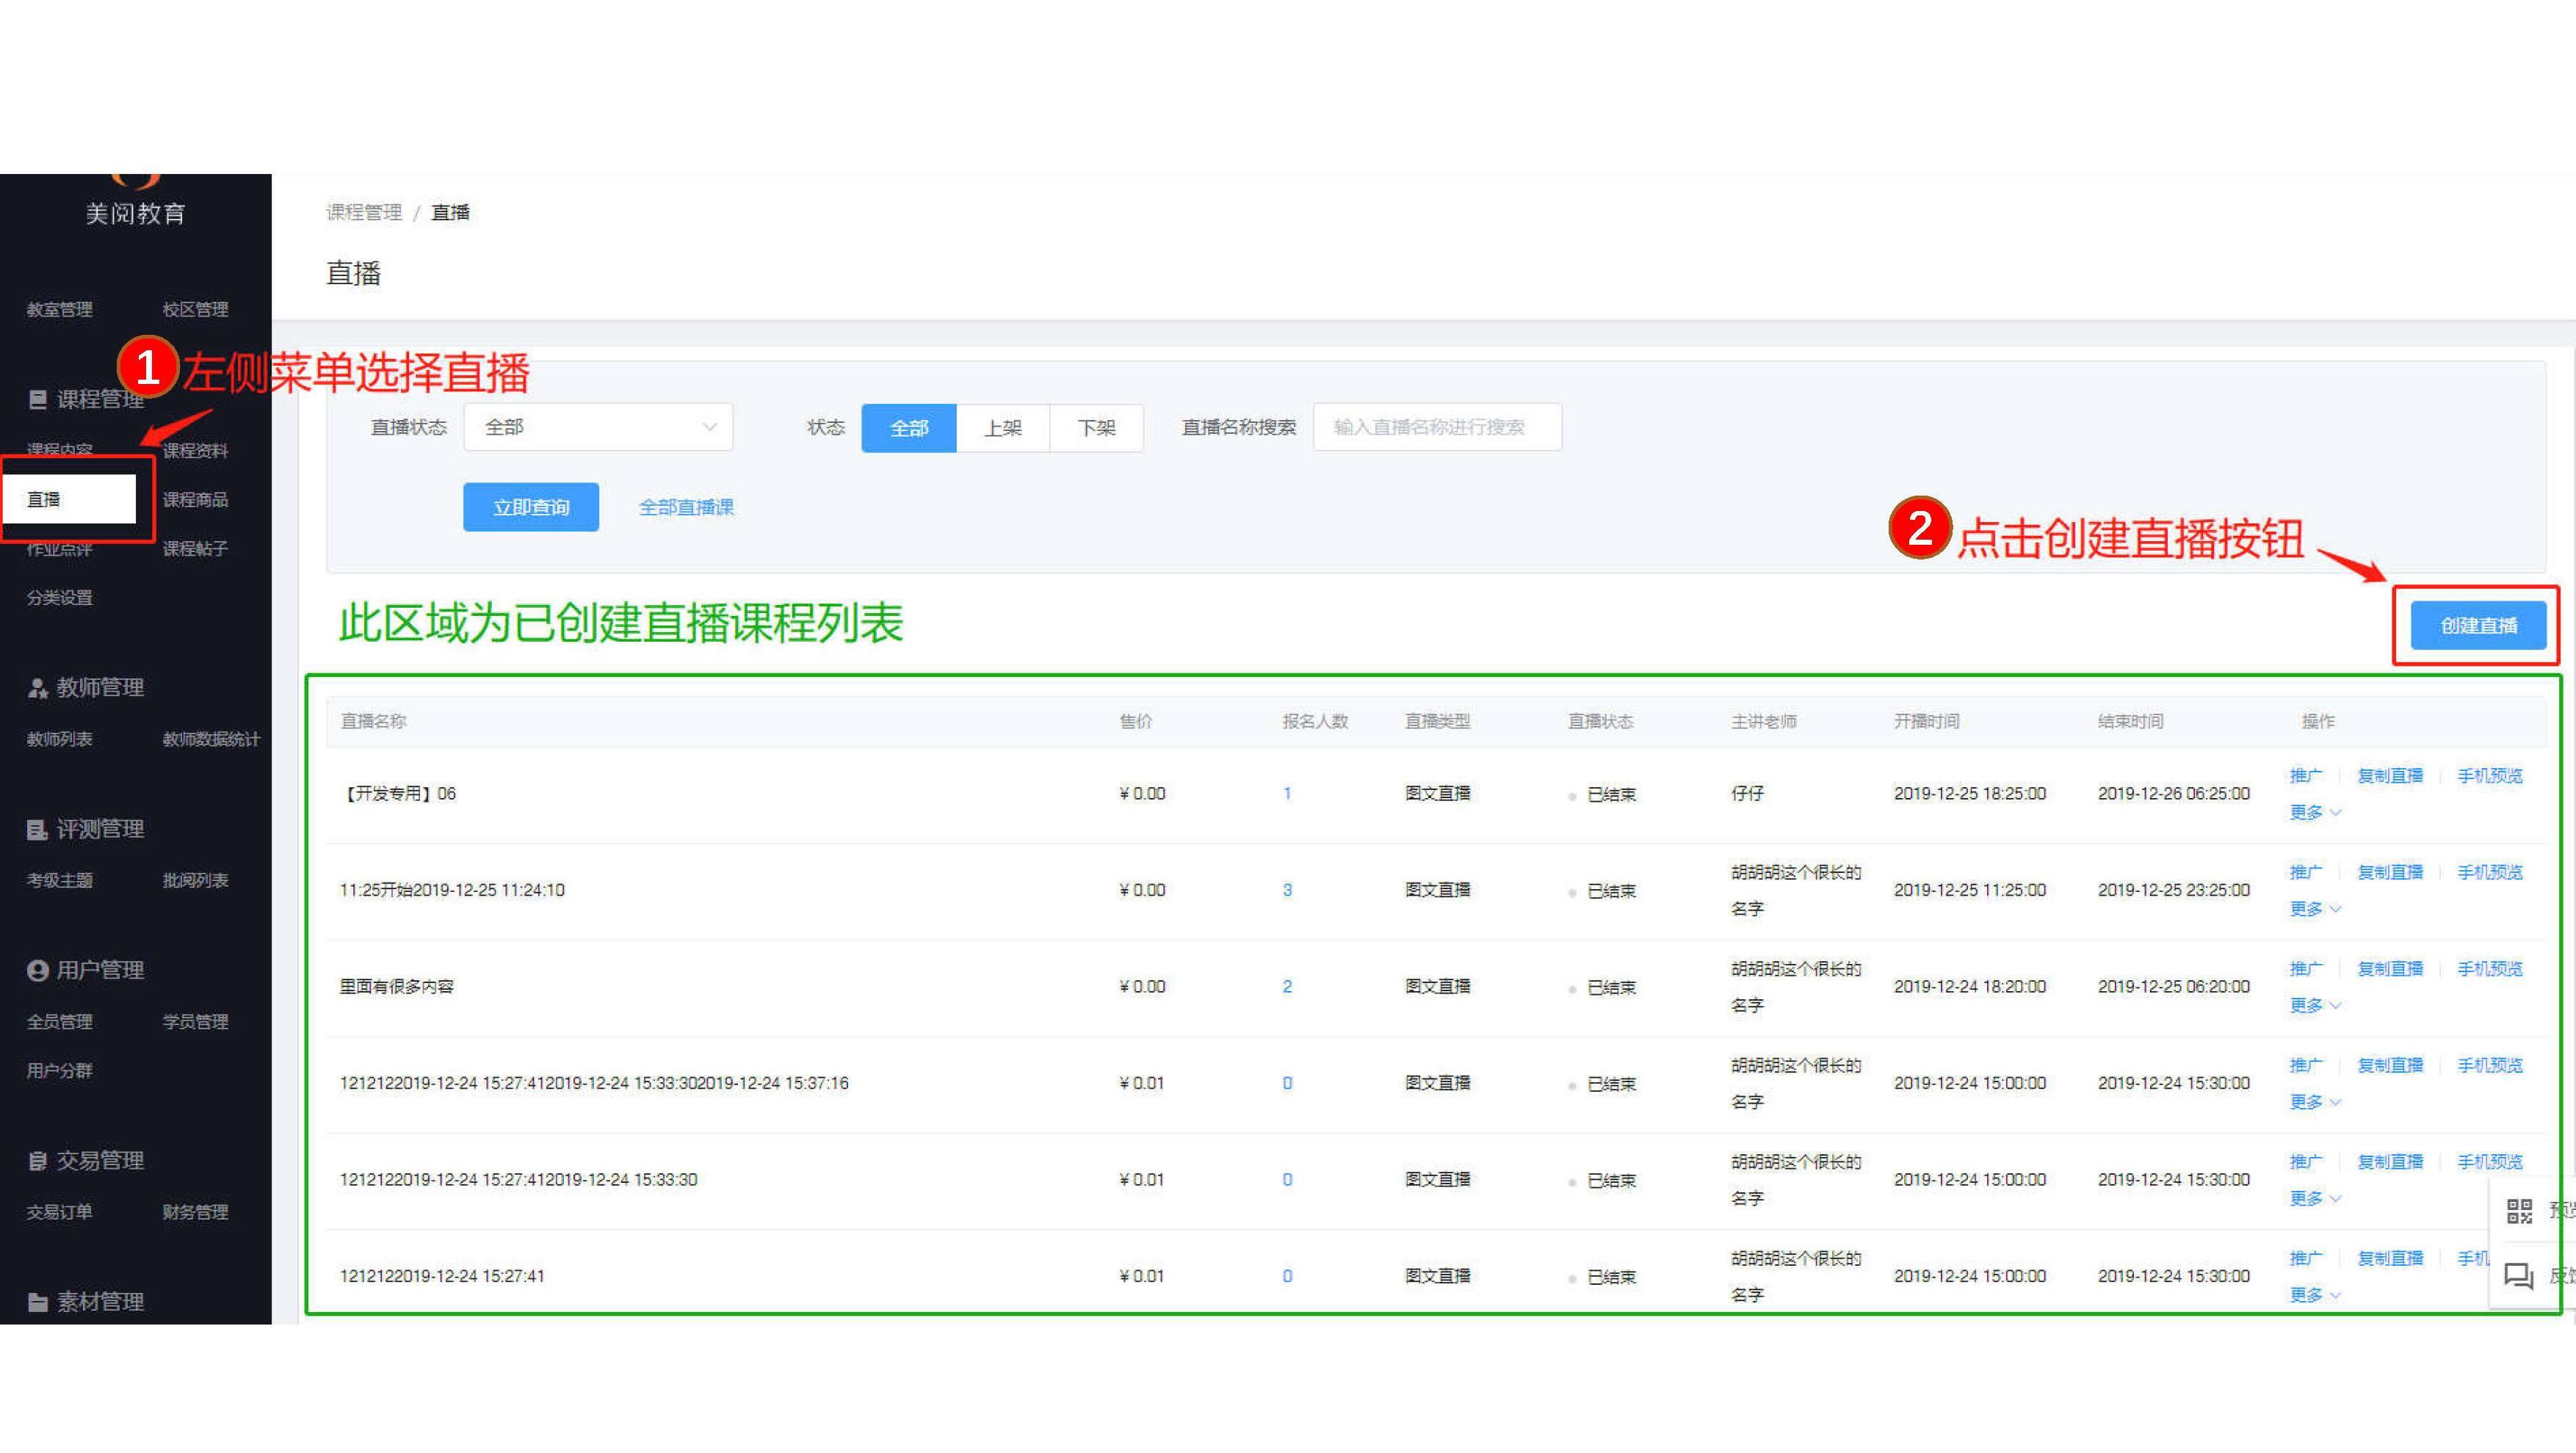Open 财务管理 in the sidebar

195,1212
